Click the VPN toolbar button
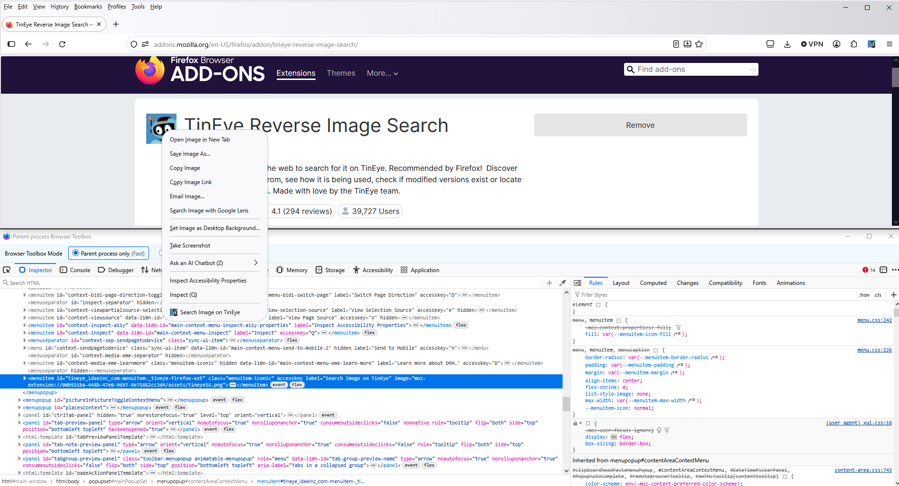 click(x=812, y=44)
